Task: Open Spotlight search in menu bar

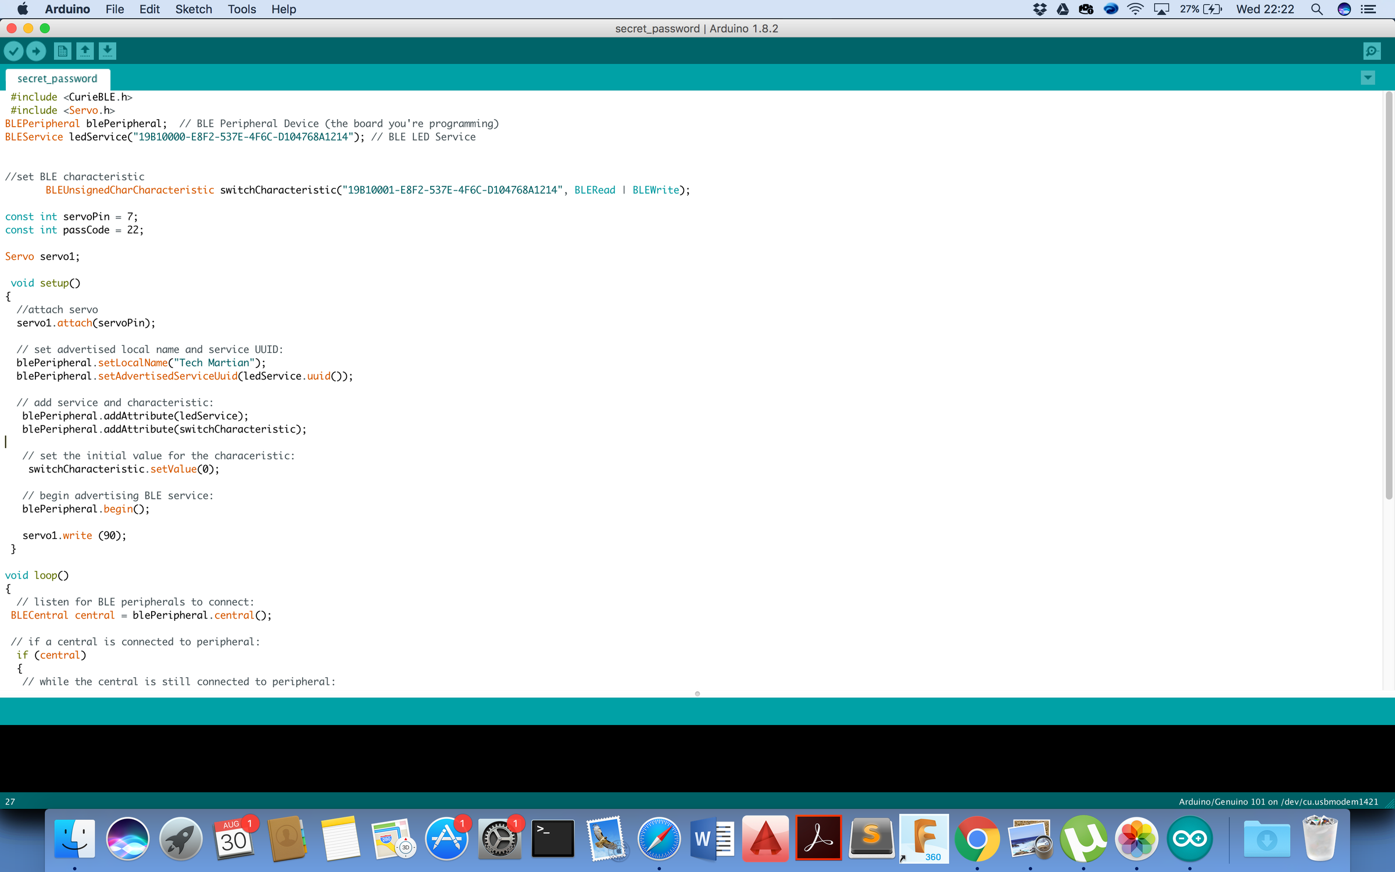Action: coord(1317,9)
